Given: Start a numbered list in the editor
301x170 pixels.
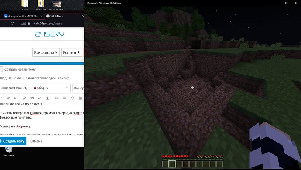Looking at the screenshot, I should click(65, 98).
